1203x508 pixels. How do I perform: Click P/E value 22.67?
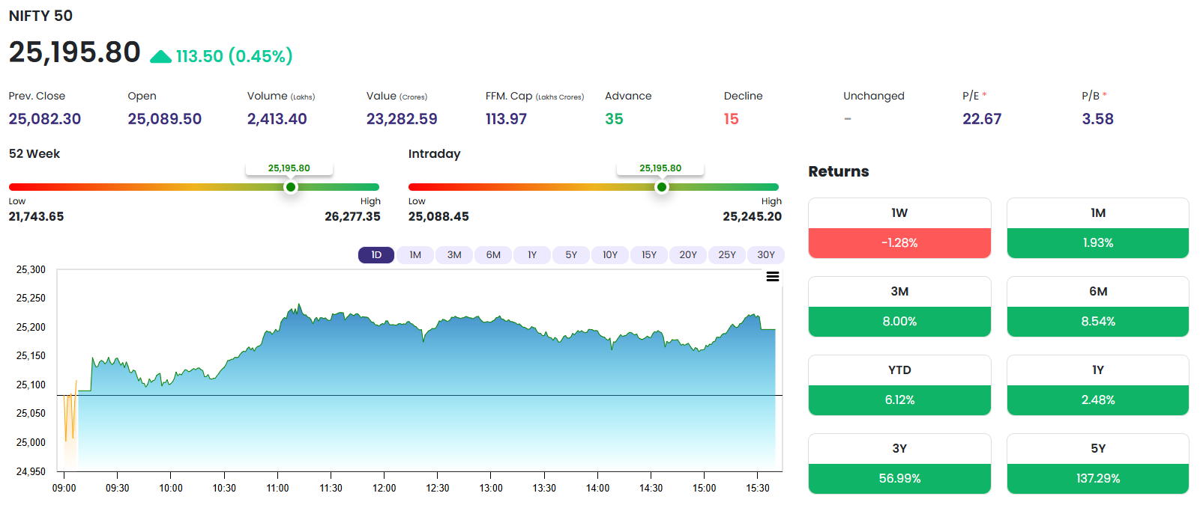pos(982,119)
